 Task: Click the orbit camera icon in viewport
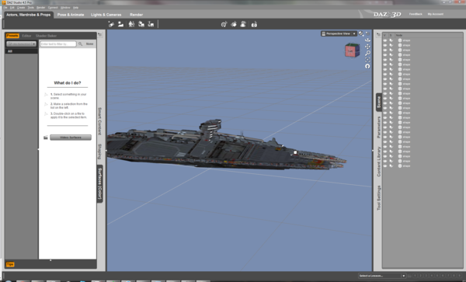tap(367, 40)
